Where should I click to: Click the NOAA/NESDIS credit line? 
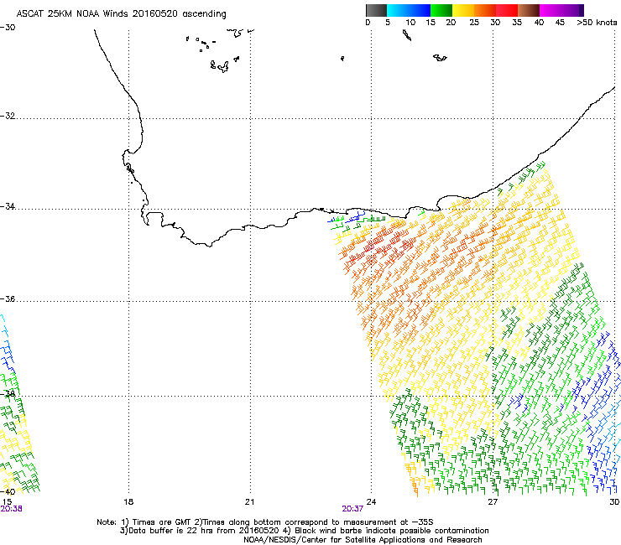point(363,540)
